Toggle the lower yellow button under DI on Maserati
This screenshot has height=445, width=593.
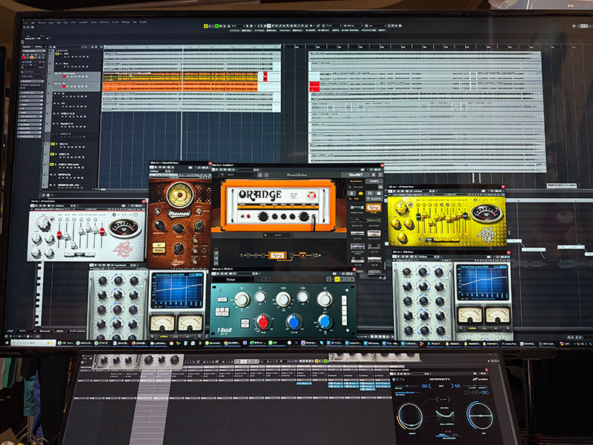click(x=159, y=251)
